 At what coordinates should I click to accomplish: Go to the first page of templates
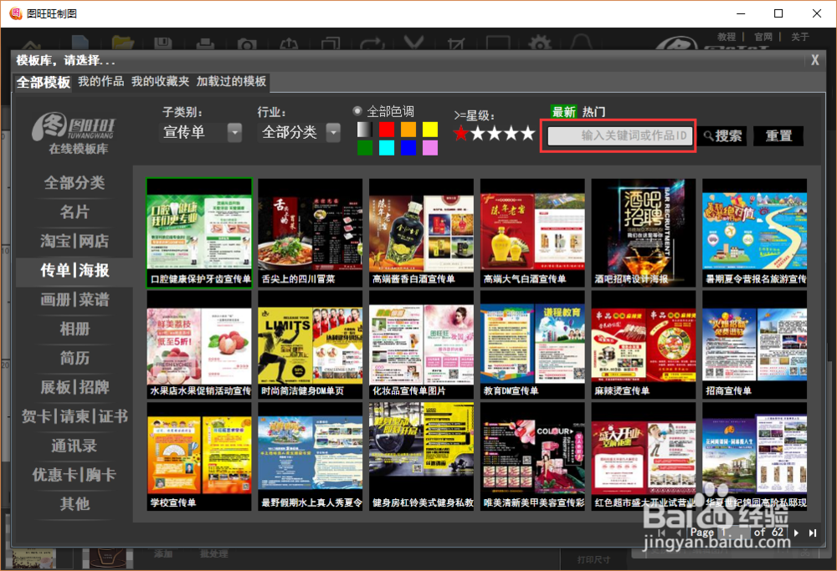[x=662, y=533]
